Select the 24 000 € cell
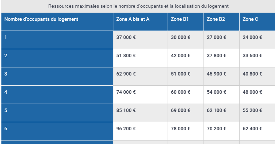275x144 pixels. pos(252,37)
